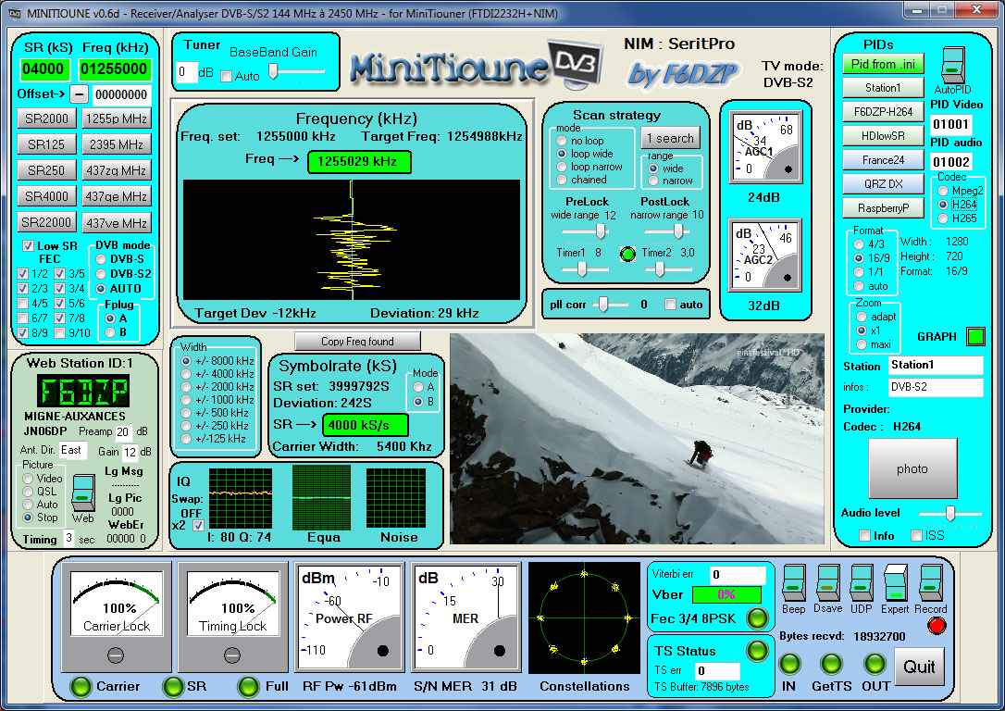Check the BaseBand Gain Auto checkbox
This screenshot has height=711, width=1005.
point(226,76)
